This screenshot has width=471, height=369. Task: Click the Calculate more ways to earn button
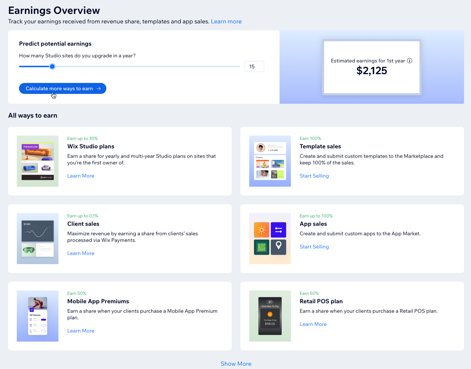[x=62, y=88]
